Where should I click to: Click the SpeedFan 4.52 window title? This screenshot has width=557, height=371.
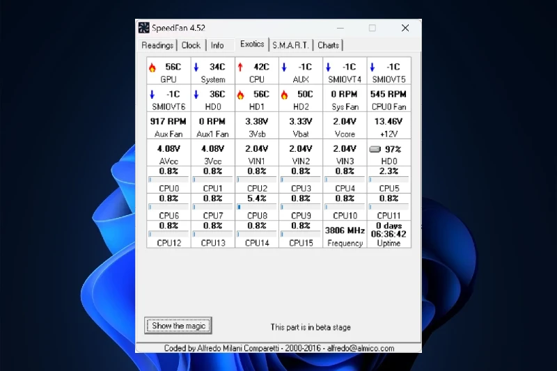178,28
